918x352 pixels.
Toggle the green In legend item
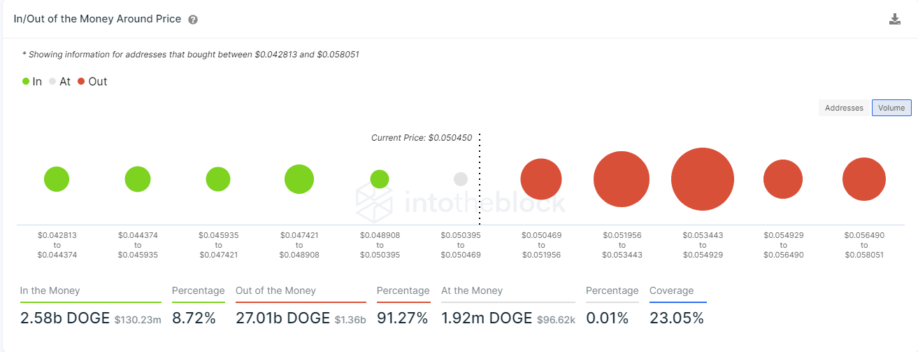(32, 81)
